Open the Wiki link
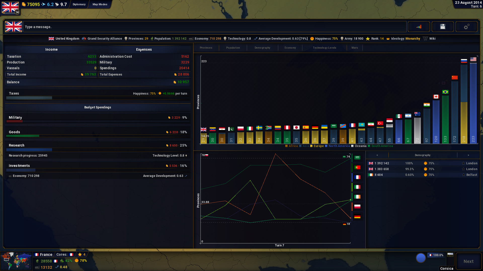The image size is (483, 271). [x=432, y=39]
